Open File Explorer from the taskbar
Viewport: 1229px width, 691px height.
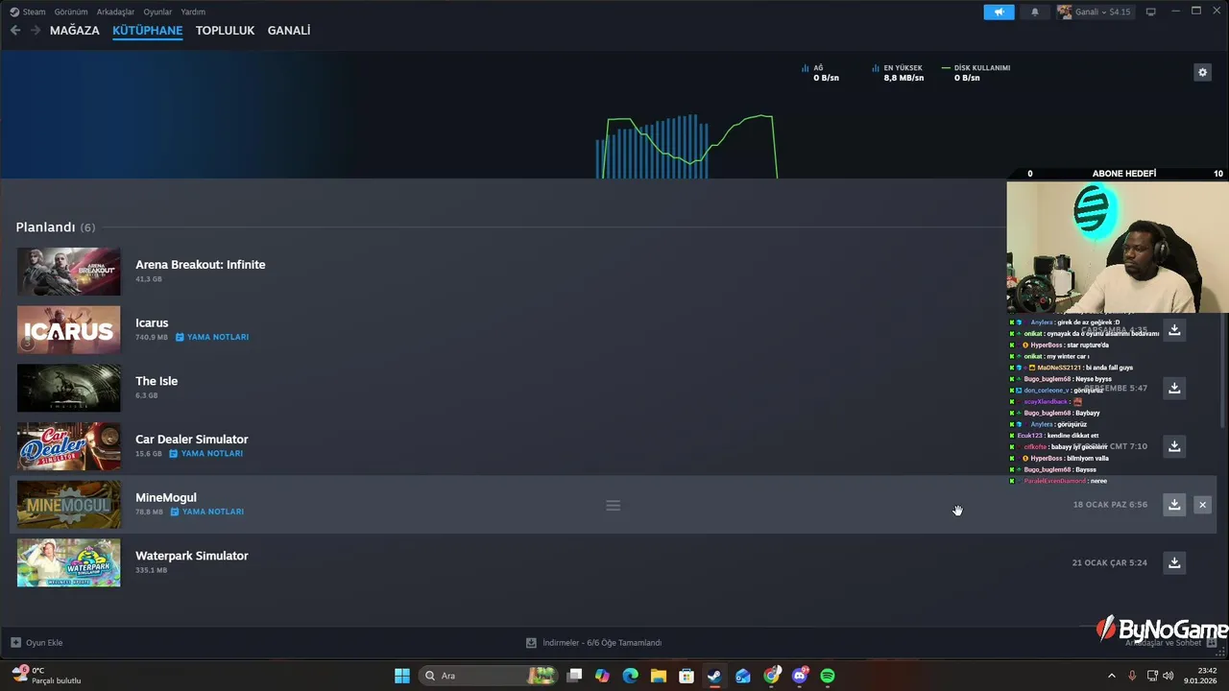659,676
